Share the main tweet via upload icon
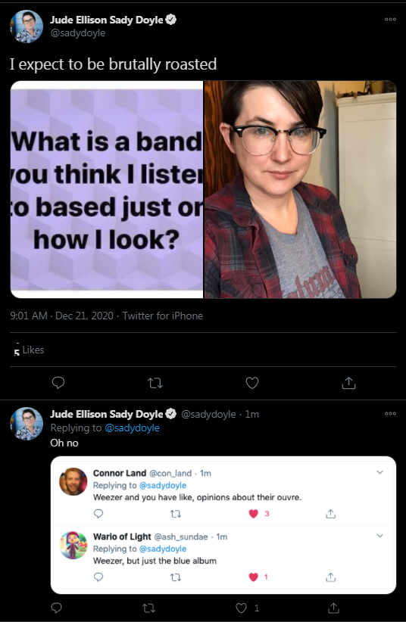Screen dimensions: 406x622 pyautogui.click(x=348, y=382)
